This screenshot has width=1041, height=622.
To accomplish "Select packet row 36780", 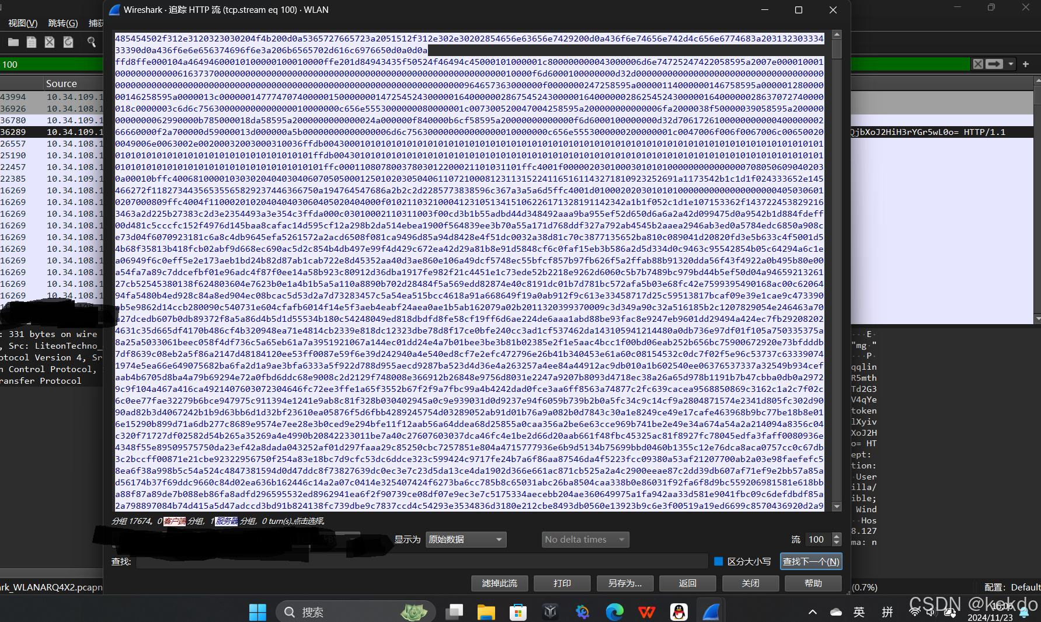I will tap(51, 120).
